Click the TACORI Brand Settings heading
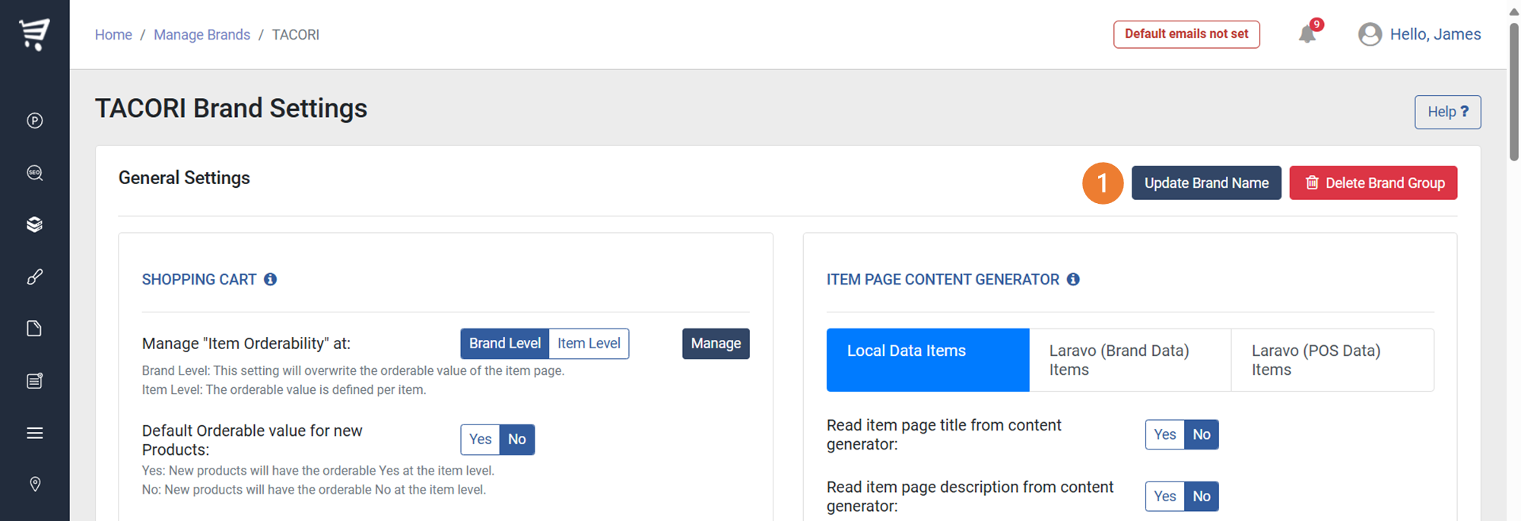1521x521 pixels. [231, 108]
